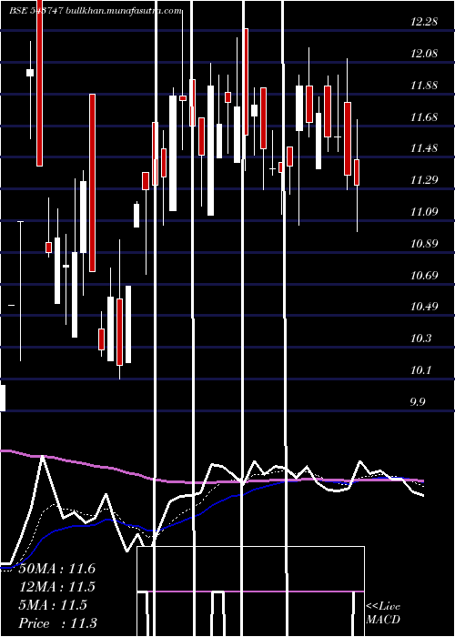This screenshot has width=455, height=637.
Task: Click the 11.09 price axis label
Action: click(x=424, y=212)
